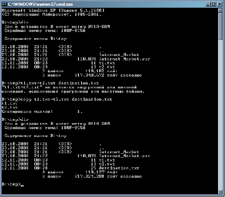Click the scrollbar down arrow
The width and height of the screenshot is (225, 197).
point(220,192)
